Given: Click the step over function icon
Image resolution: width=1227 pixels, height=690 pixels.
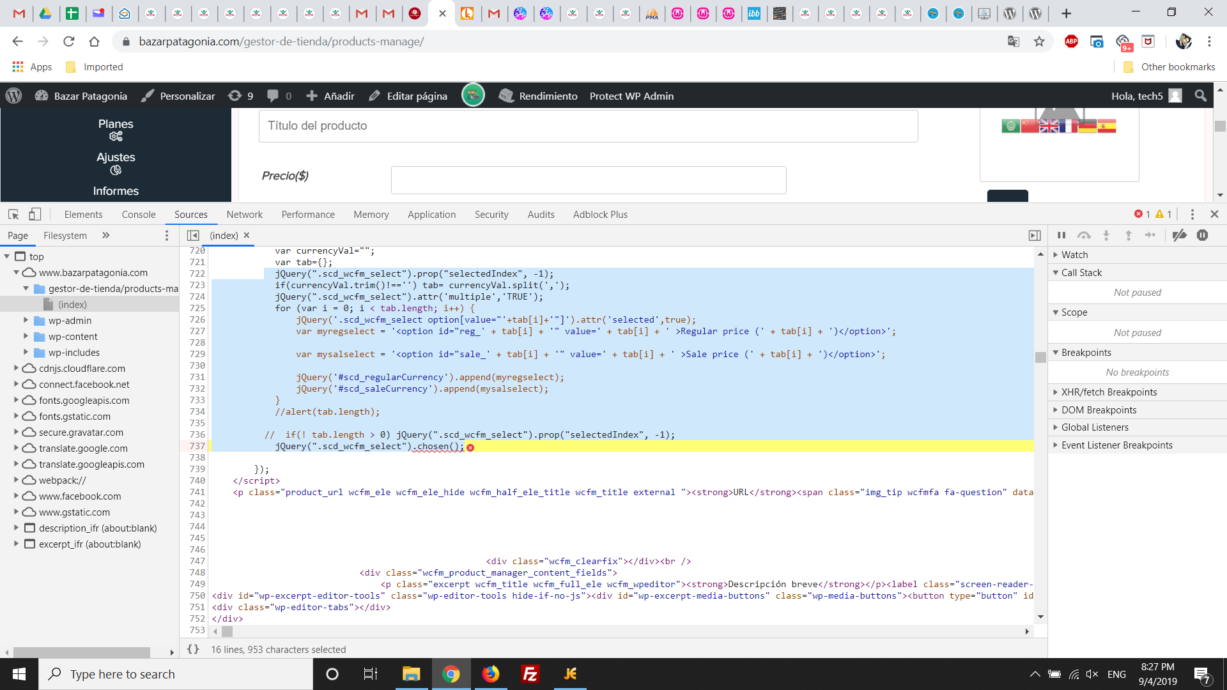Looking at the screenshot, I should 1084,235.
